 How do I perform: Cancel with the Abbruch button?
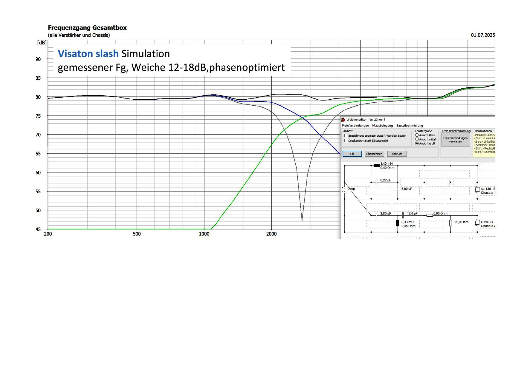(x=397, y=154)
